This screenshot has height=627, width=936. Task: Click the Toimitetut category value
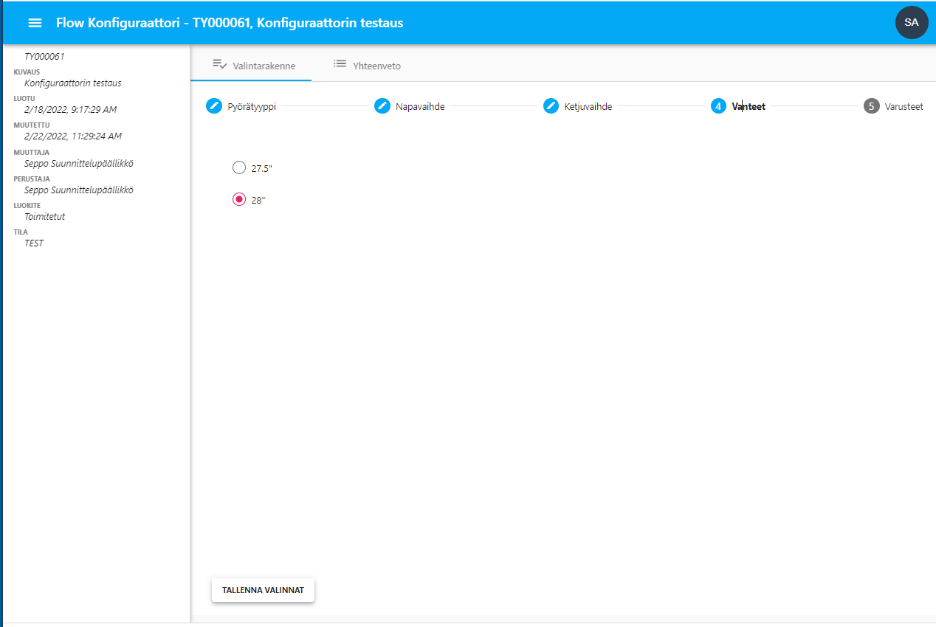pyautogui.click(x=45, y=217)
